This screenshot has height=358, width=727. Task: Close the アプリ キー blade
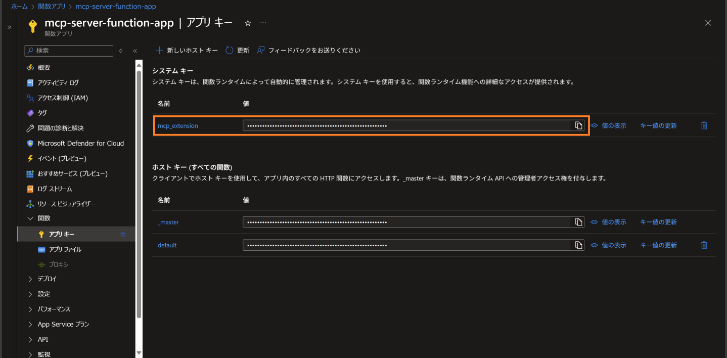coord(708,23)
